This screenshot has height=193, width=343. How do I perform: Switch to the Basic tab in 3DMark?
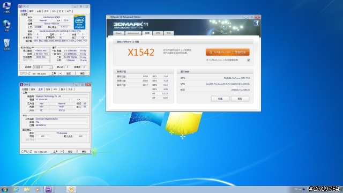pos(119,33)
